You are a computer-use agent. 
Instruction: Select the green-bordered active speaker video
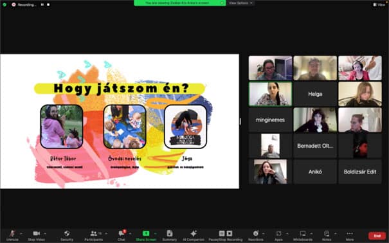[270, 94]
